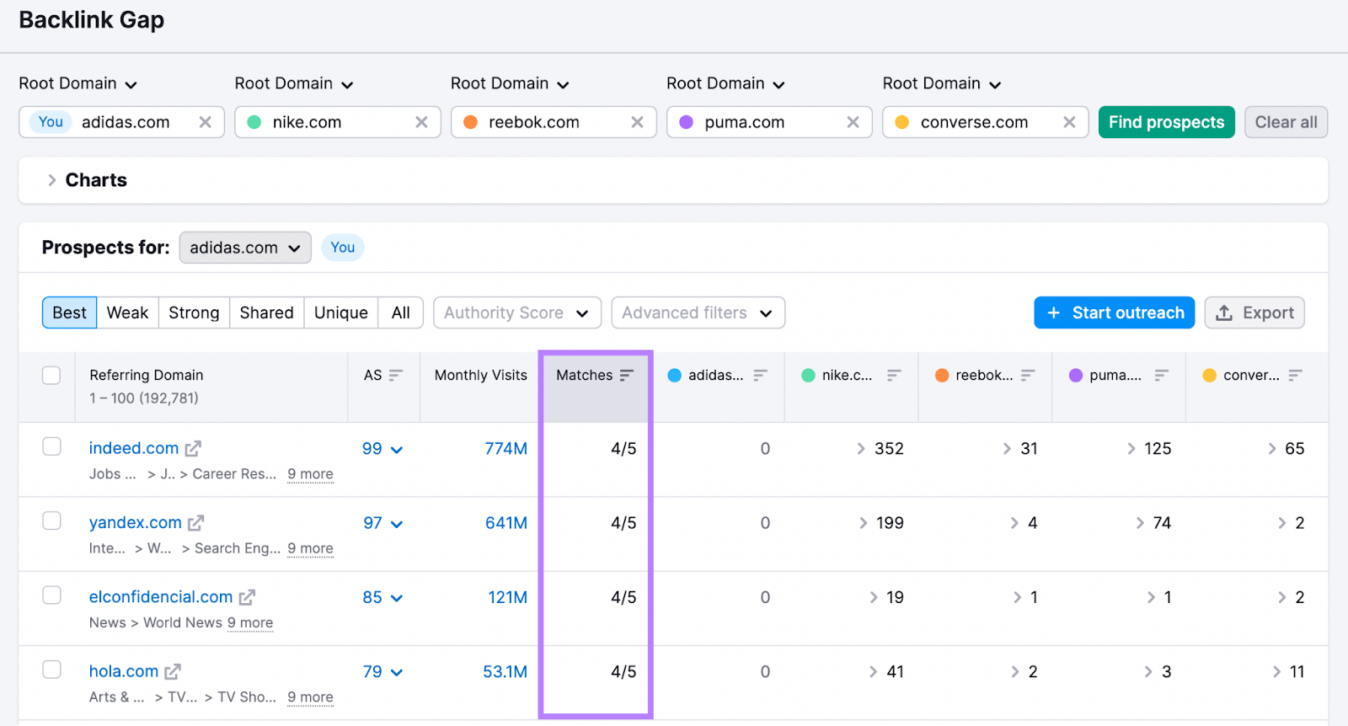1348x726 pixels.
Task: Sort by puma column icon
Action: pos(1162,375)
